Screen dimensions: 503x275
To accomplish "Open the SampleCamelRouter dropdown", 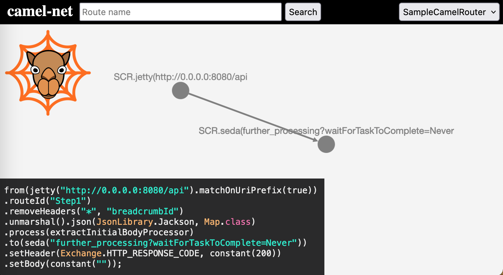I will pyautogui.click(x=448, y=12).
